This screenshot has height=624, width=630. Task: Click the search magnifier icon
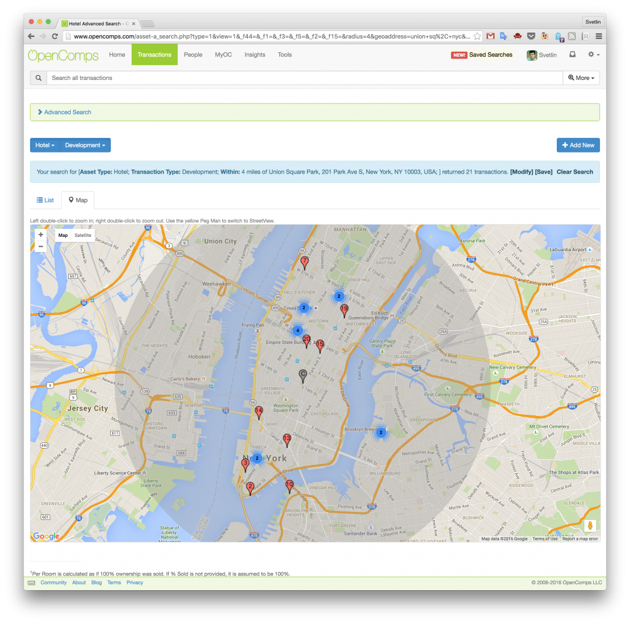pos(39,78)
